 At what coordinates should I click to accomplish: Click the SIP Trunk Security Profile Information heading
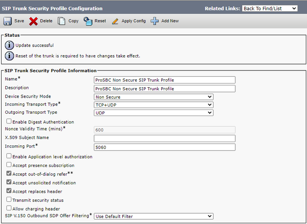coord(51,71)
